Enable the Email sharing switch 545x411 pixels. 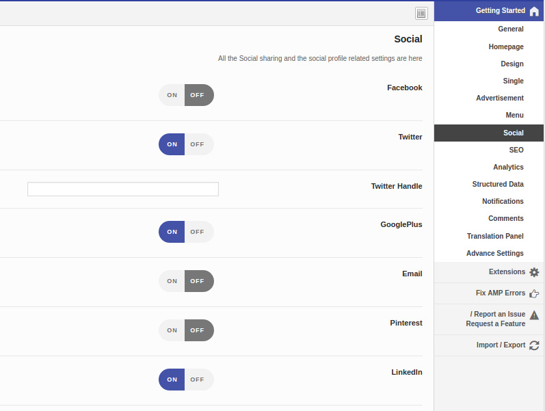pyautogui.click(x=172, y=281)
